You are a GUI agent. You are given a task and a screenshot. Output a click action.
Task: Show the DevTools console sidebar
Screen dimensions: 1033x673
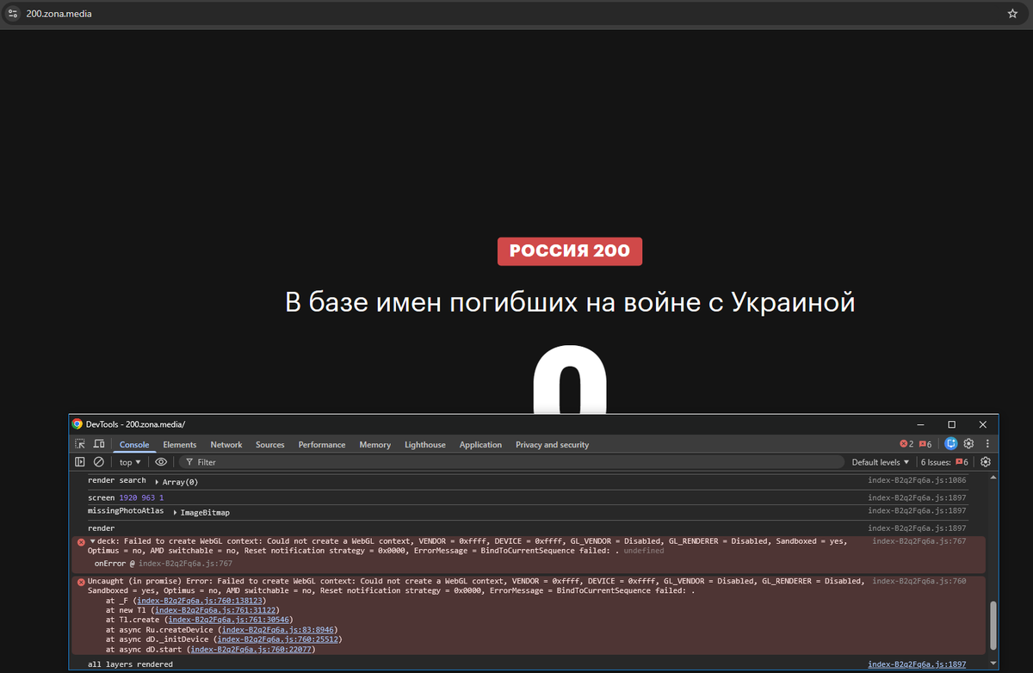coord(80,462)
